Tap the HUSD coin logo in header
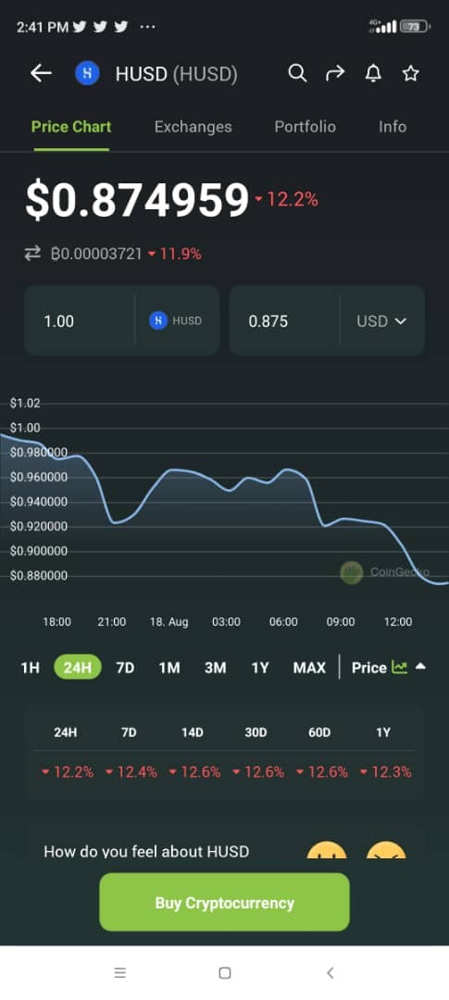Image resolution: width=449 pixels, height=1000 pixels. point(87,74)
